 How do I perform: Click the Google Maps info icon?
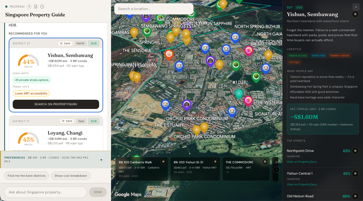click(149, 195)
